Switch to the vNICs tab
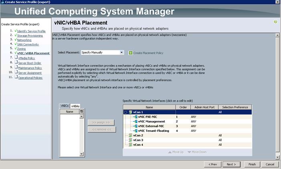Image resolution: width=281 pixels, height=169 pixels. pos(65,106)
